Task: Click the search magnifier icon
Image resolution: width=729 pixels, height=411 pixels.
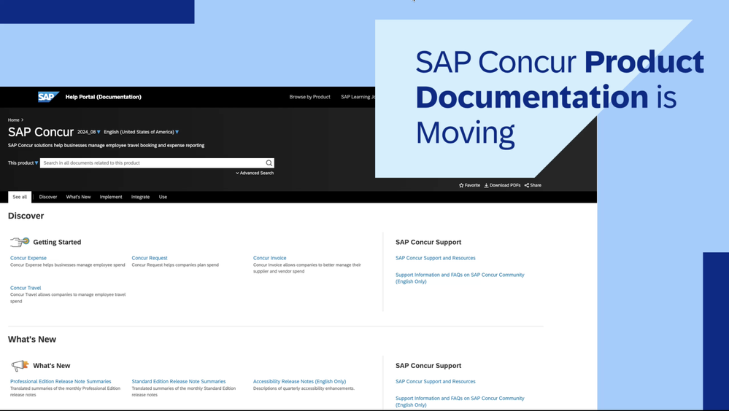Action: [269, 163]
